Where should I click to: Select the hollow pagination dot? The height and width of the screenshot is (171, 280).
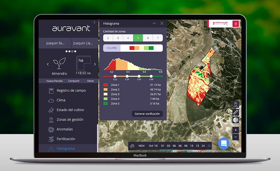click(72, 51)
